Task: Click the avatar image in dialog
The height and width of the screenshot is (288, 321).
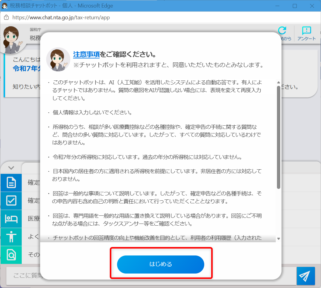Action: coord(58,59)
